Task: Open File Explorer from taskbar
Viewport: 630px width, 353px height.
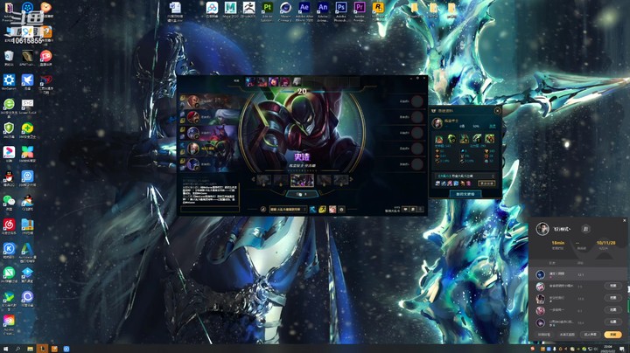Action: point(30,349)
